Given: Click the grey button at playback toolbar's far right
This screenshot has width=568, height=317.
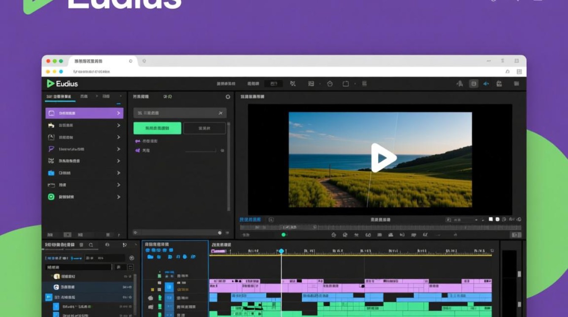Looking at the screenshot, I should [516, 235].
